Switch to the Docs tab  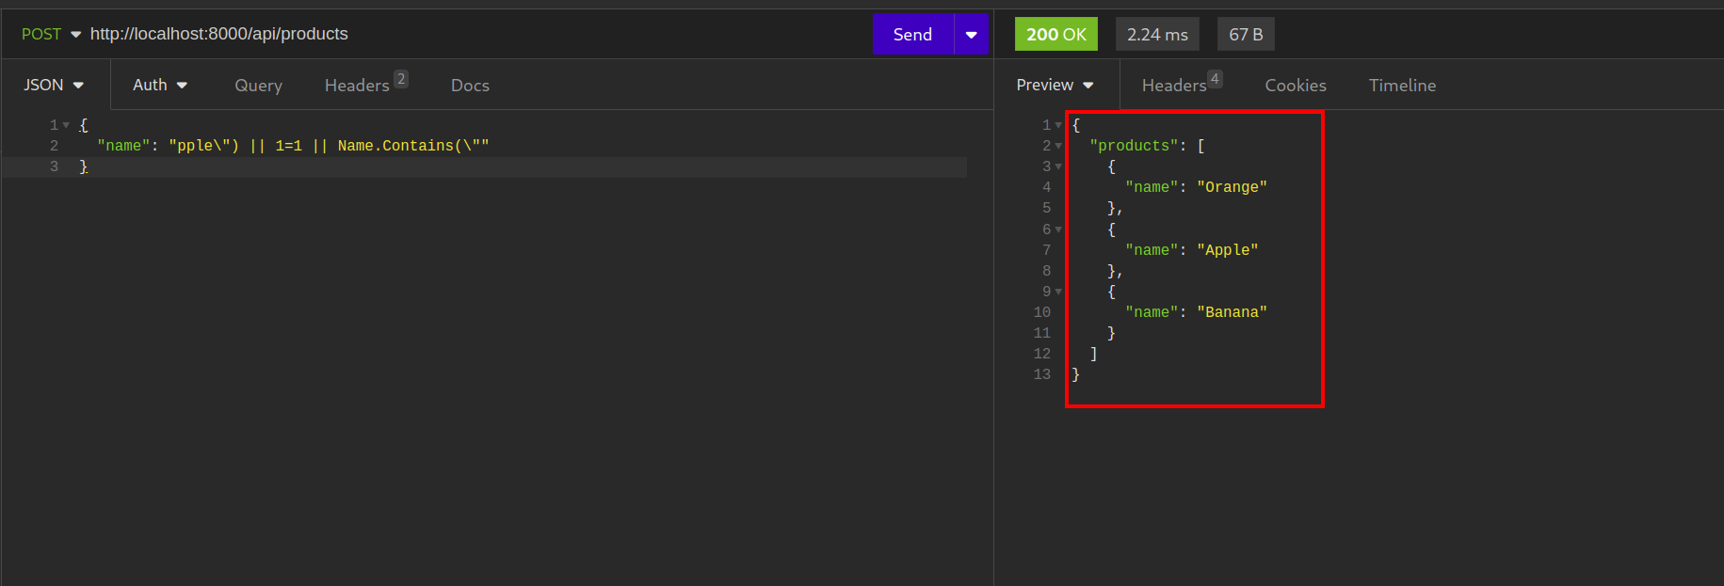point(470,86)
